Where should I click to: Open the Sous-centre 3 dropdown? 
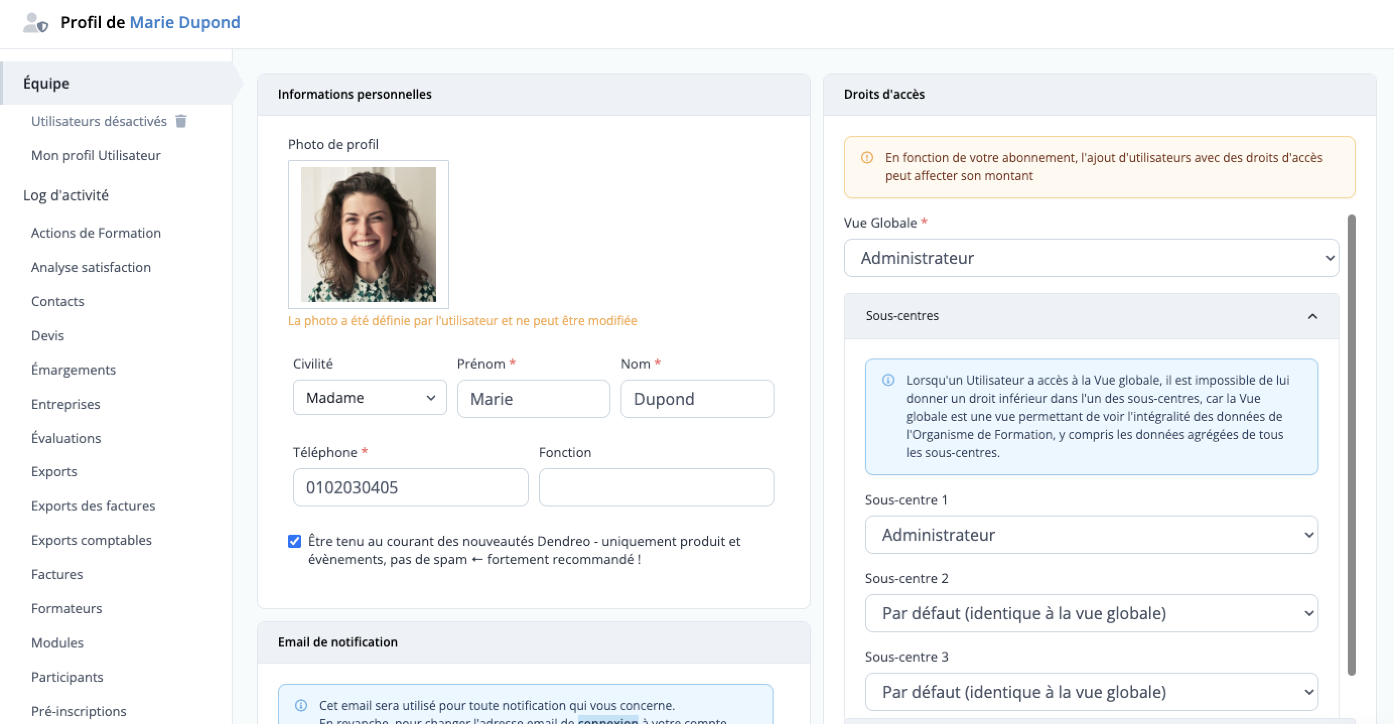[x=1091, y=692]
